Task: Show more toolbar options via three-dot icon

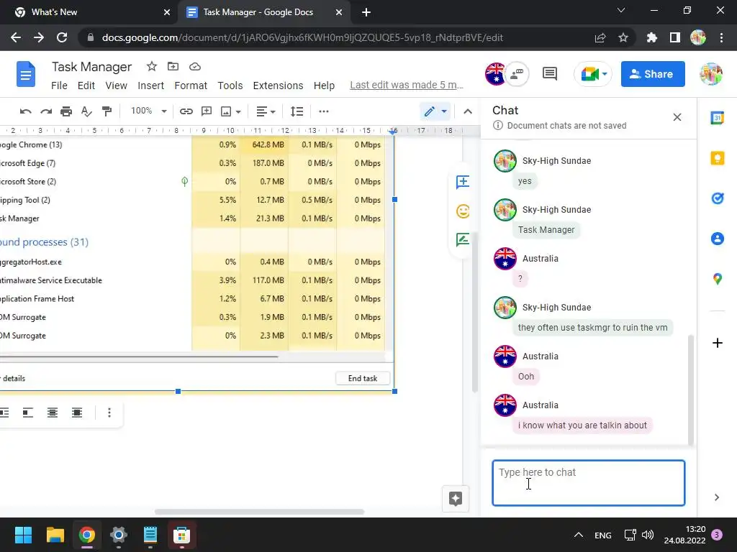Action: coord(324,111)
